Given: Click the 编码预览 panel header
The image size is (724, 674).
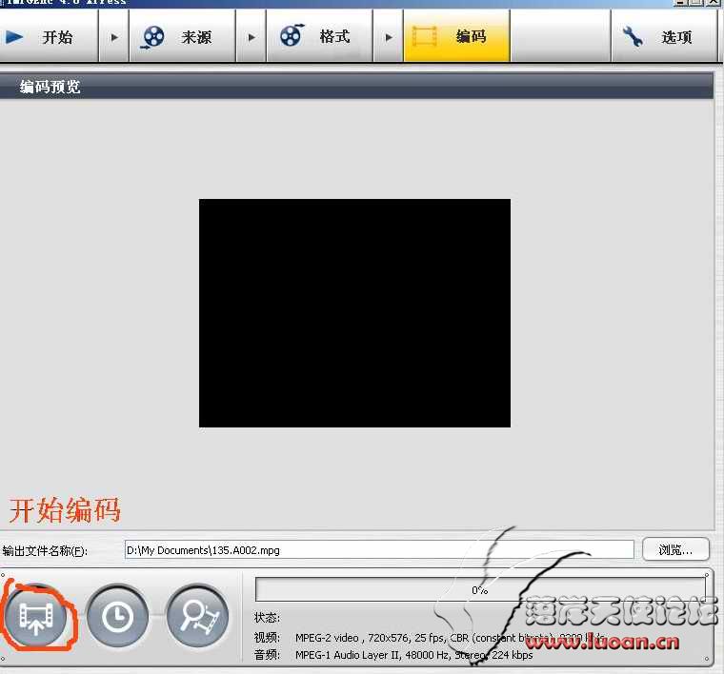Looking at the screenshot, I should (x=356, y=87).
